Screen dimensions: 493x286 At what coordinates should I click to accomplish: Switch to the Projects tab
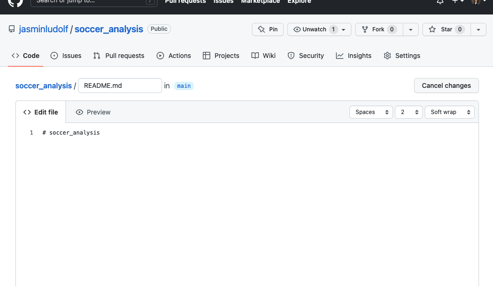(x=221, y=56)
